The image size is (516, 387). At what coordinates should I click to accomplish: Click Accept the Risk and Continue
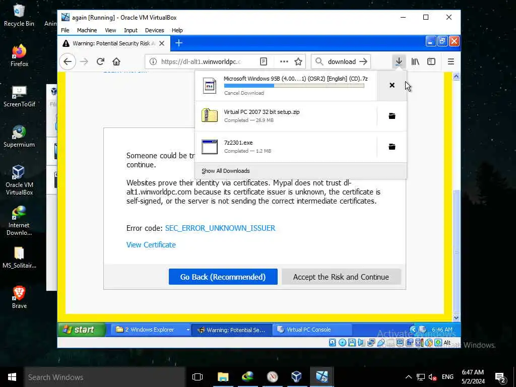tap(341, 277)
